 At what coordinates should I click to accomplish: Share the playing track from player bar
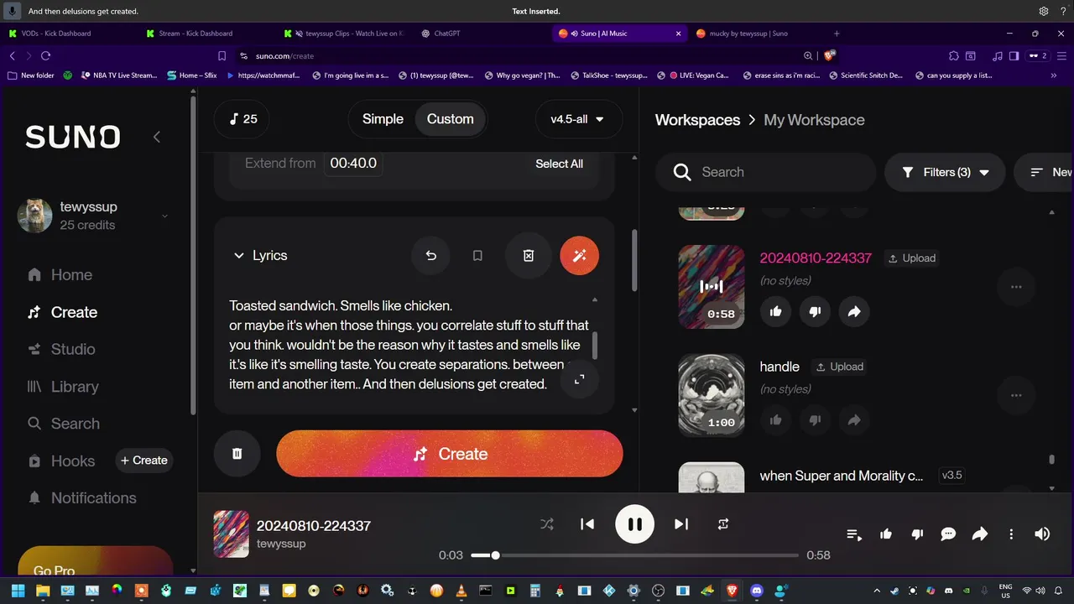979,534
